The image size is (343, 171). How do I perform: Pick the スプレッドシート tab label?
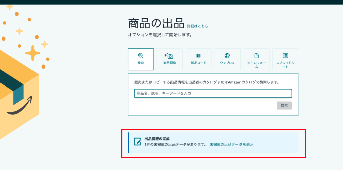point(285,65)
